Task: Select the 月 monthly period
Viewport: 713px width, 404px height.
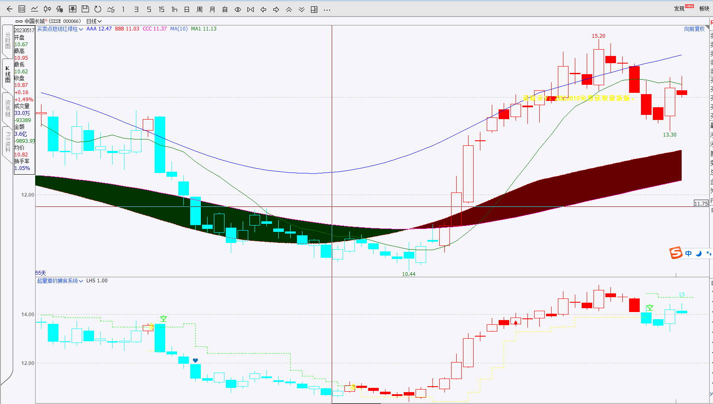Action: click(212, 9)
